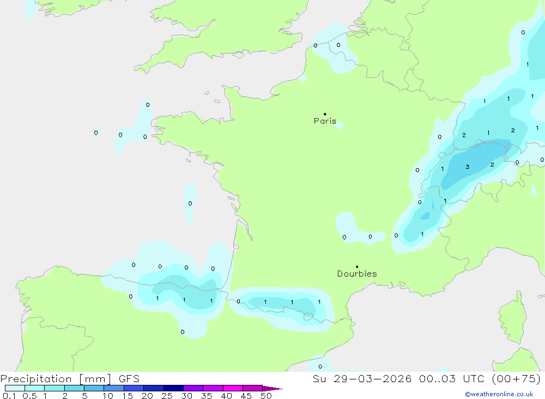The width and height of the screenshot is (545, 399).
Task: Pick the 5–10 mm blue legend swatch
Action: coord(94,388)
